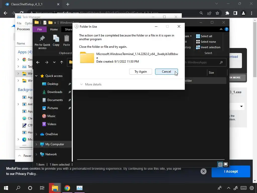Expand More details in the dialog
The height and width of the screenshot is (193, 257).
click(91, 84)
